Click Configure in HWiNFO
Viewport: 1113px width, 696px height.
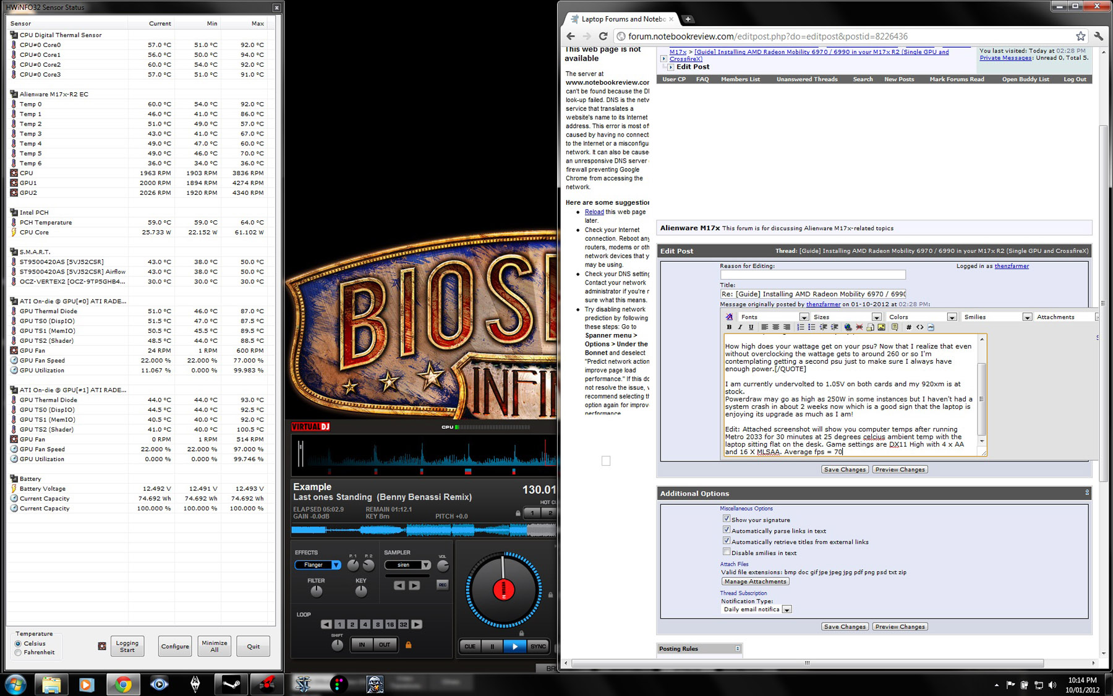coord(175,647)
